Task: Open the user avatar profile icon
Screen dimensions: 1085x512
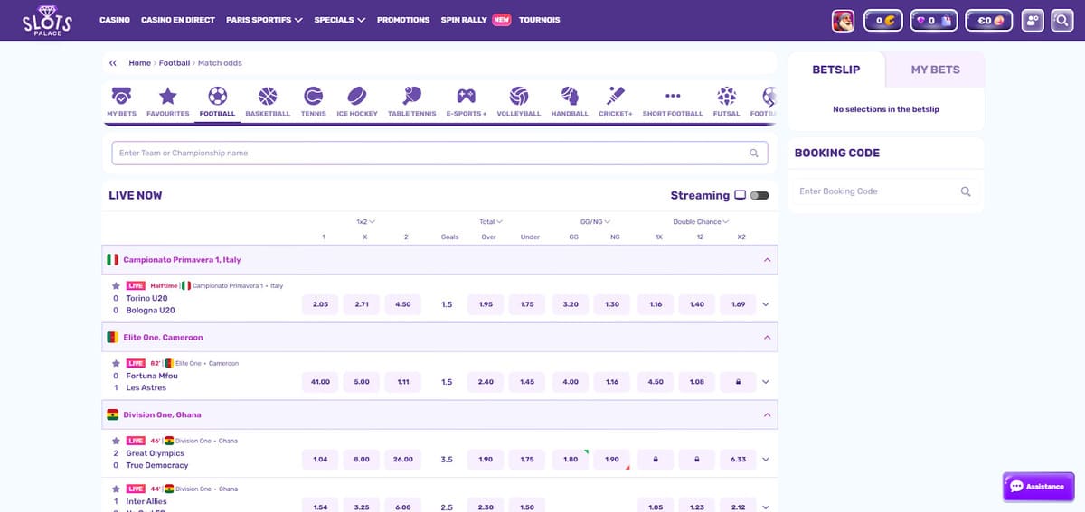Action: 843,20
